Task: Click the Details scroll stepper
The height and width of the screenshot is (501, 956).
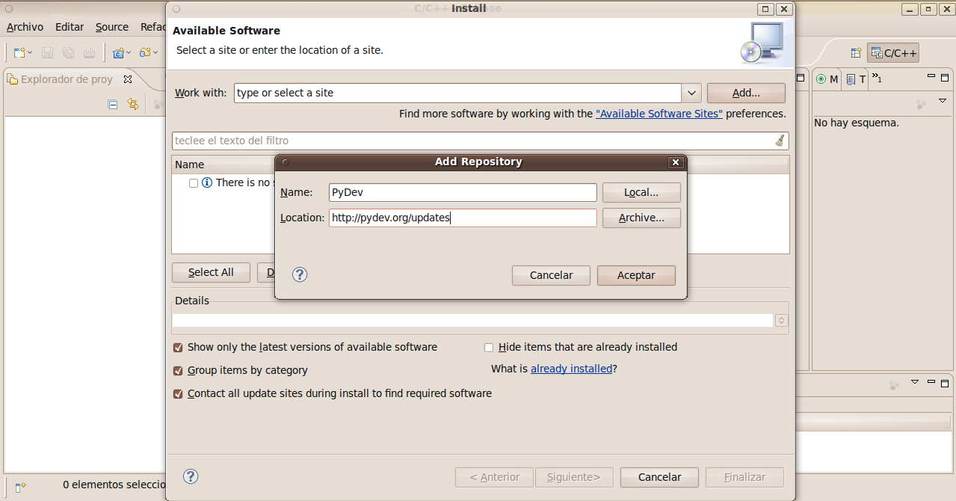Action: [781, 320]
